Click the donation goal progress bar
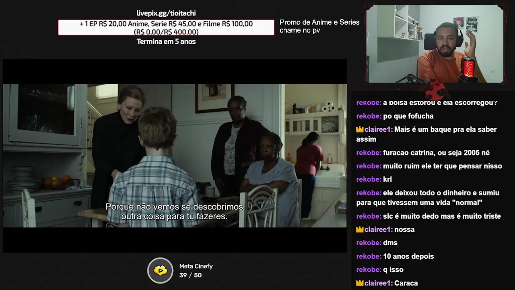This screenshot has width=515, height=290. click(166, 27)
